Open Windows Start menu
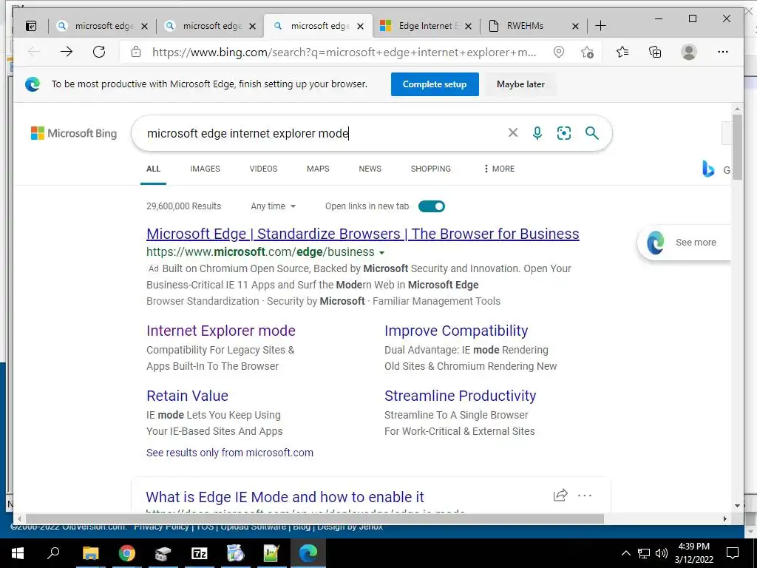This screenshot has width=757, height=568. (x=18, y=553)
